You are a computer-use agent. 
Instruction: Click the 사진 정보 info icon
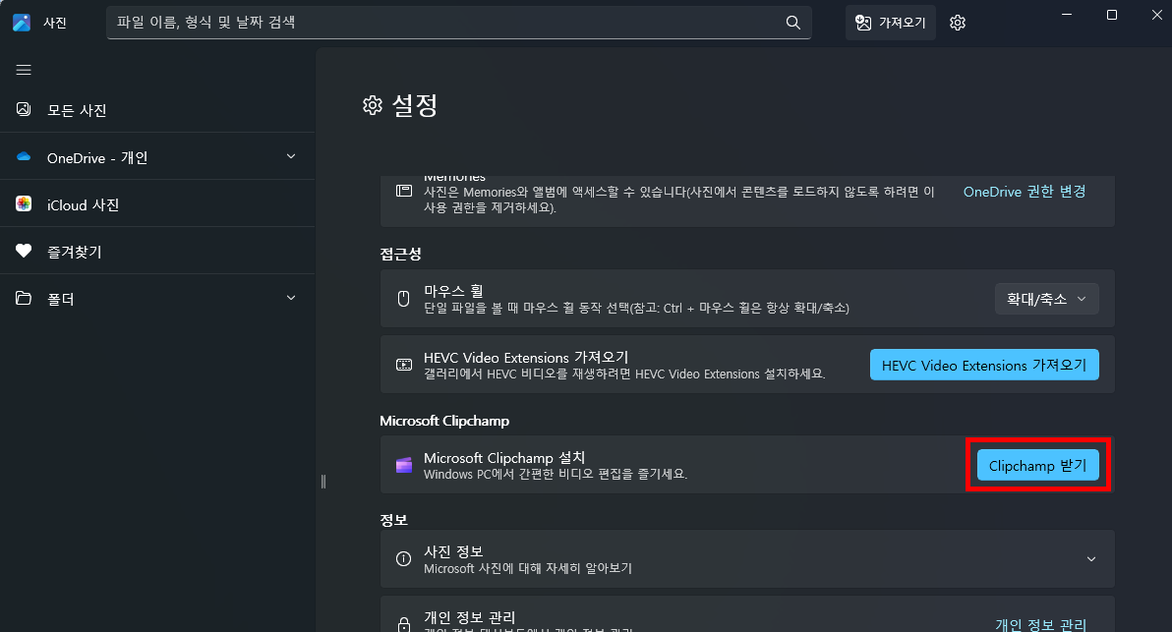404,559
